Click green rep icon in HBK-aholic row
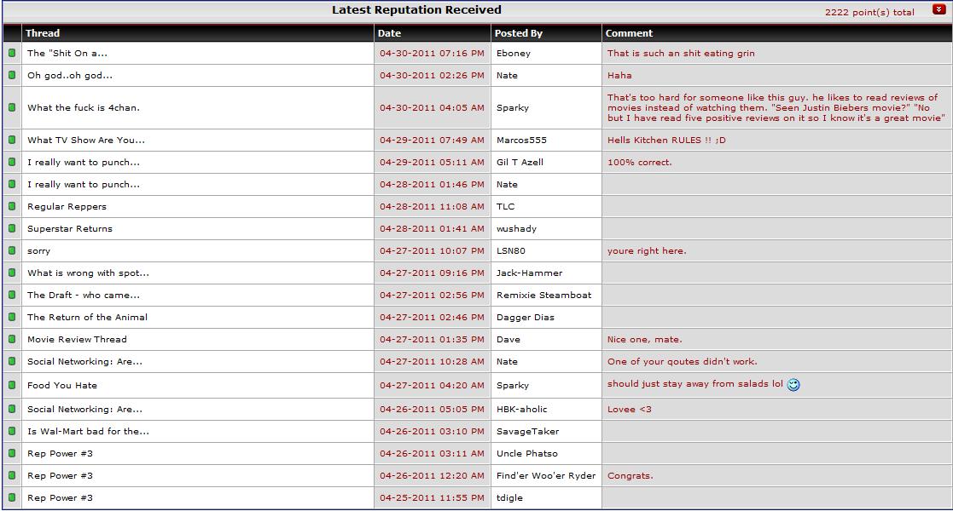The height and width of the screenshot is (511, 953). [12, 409]
